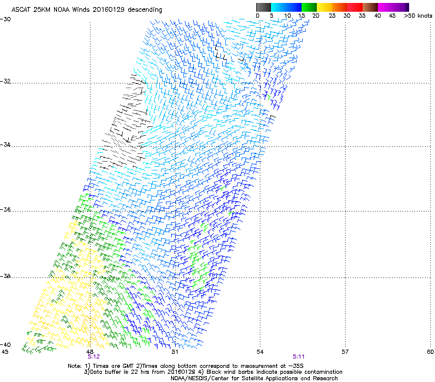Click the magenta 40-45 knots legend color

pyautogui.click(x=386, y=7)
